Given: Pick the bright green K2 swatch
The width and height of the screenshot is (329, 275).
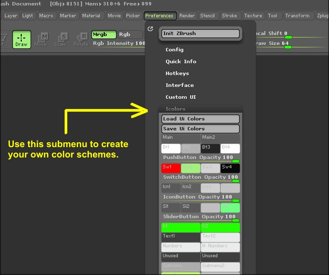Looking at the screenshot, I should pyautogui.click(x=220, y=228).
